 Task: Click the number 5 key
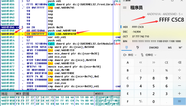154,86
